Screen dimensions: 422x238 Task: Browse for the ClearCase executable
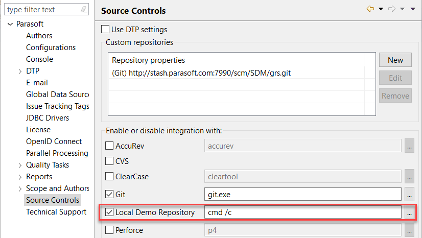[409, 176]
